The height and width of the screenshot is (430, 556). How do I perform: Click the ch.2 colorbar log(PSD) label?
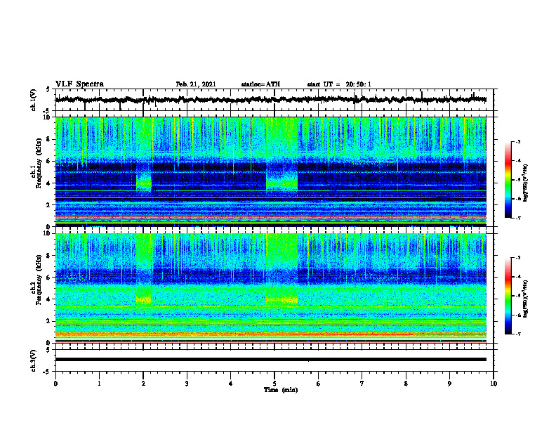[x=525, y=298]
